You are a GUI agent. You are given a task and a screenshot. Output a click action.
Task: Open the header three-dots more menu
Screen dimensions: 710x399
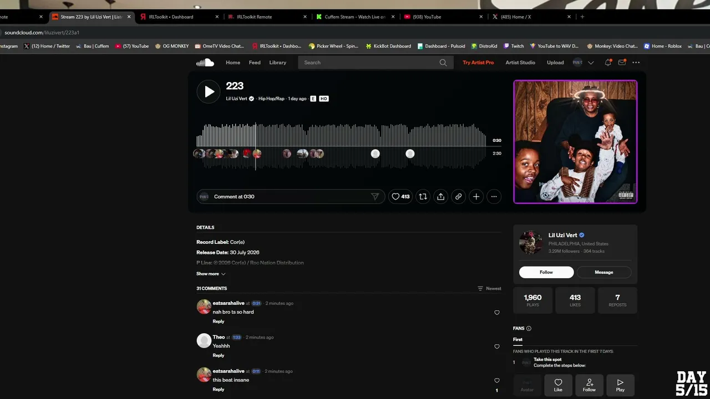click(x=636, y=63)
